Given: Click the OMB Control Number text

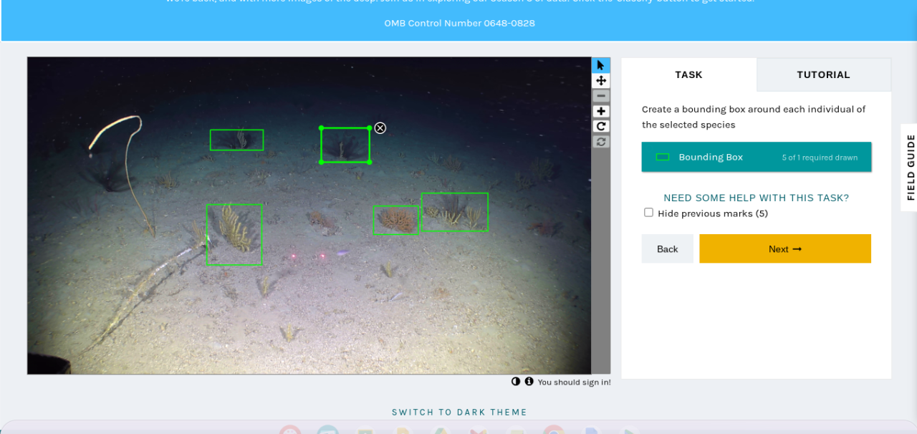Looking at the screenshot, I should coord(459,23).
